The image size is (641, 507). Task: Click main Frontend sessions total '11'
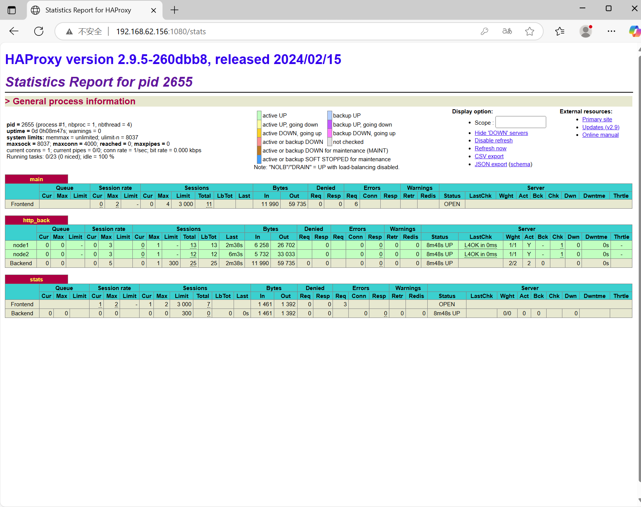coord(209,204)
